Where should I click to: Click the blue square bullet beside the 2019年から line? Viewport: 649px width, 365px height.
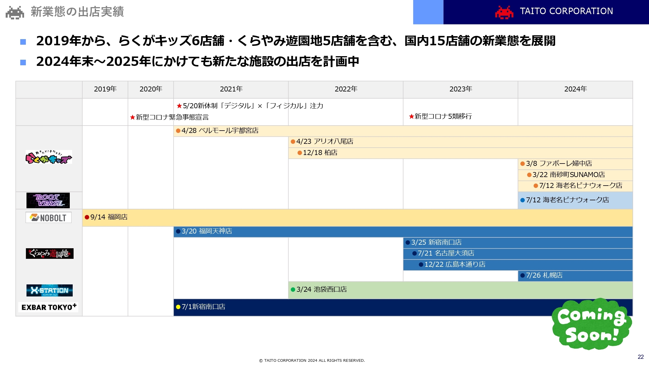(23, 42)
